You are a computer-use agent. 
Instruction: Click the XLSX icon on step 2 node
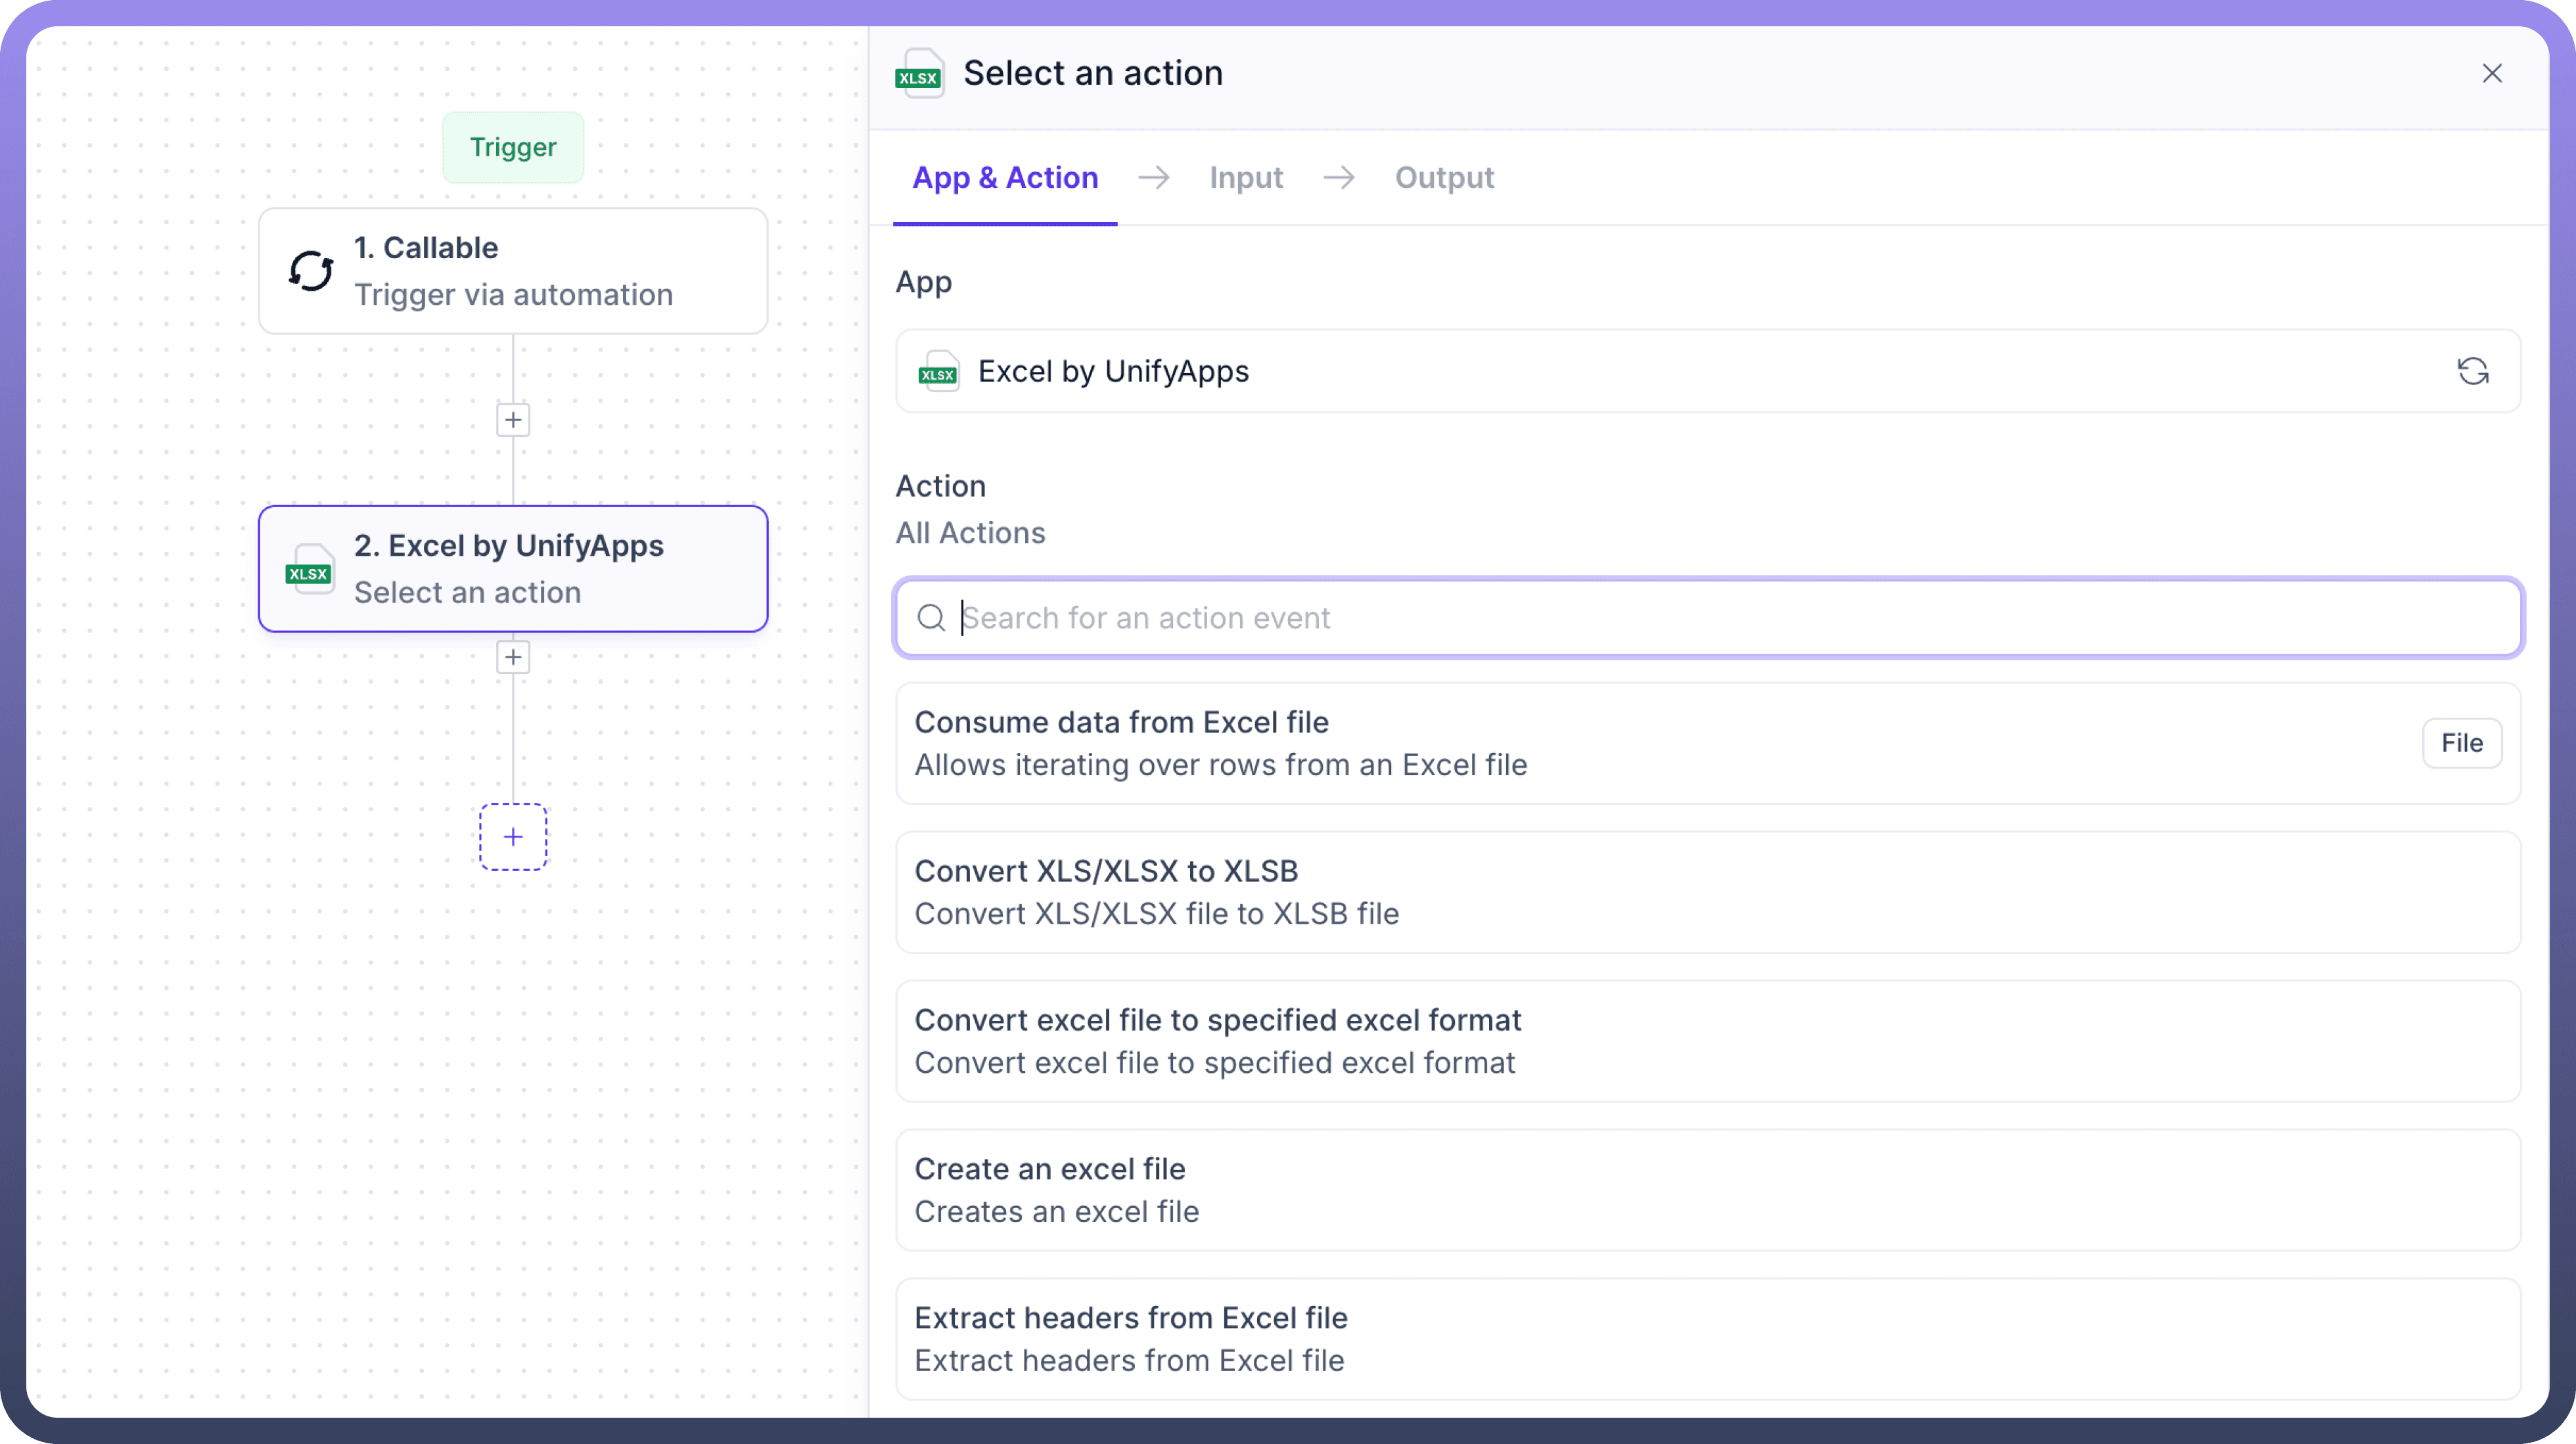(309, 570)
